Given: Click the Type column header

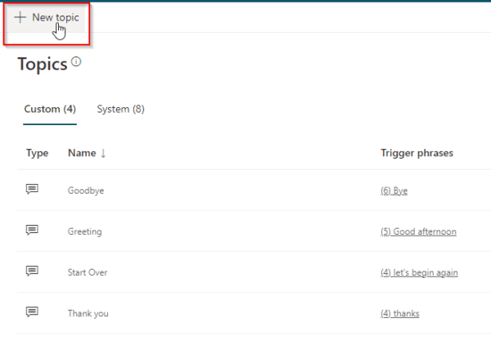Looking at the screenshot, I should click(x=37, y=153).
